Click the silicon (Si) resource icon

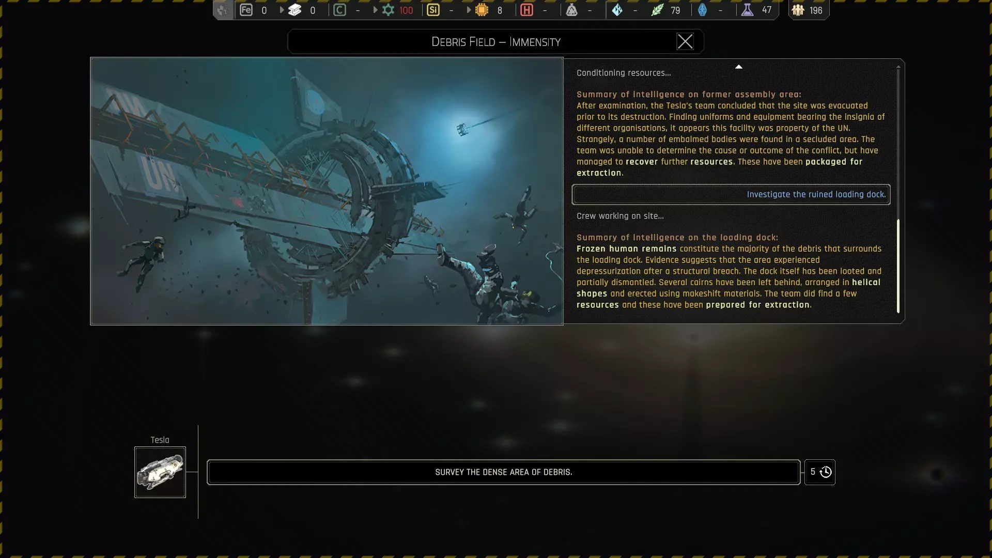433,10
